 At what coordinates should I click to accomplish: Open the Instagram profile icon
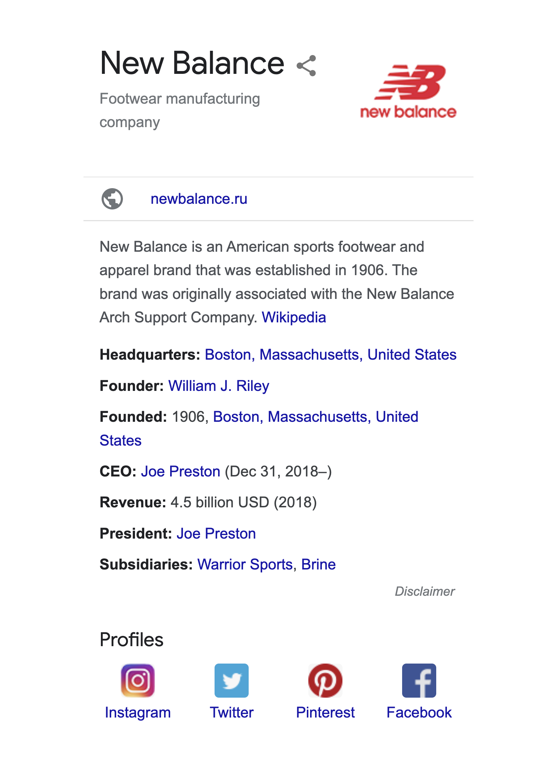tap(138, 680)
